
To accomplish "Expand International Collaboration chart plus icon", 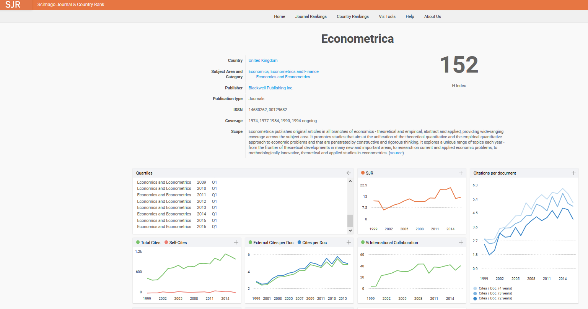I will coord(461,243).
